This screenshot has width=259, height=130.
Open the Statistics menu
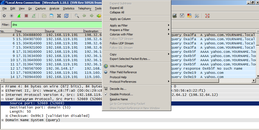coord(69,8)
